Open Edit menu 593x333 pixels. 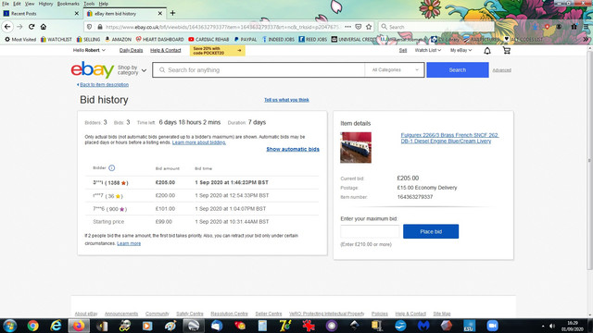(17, 4)
